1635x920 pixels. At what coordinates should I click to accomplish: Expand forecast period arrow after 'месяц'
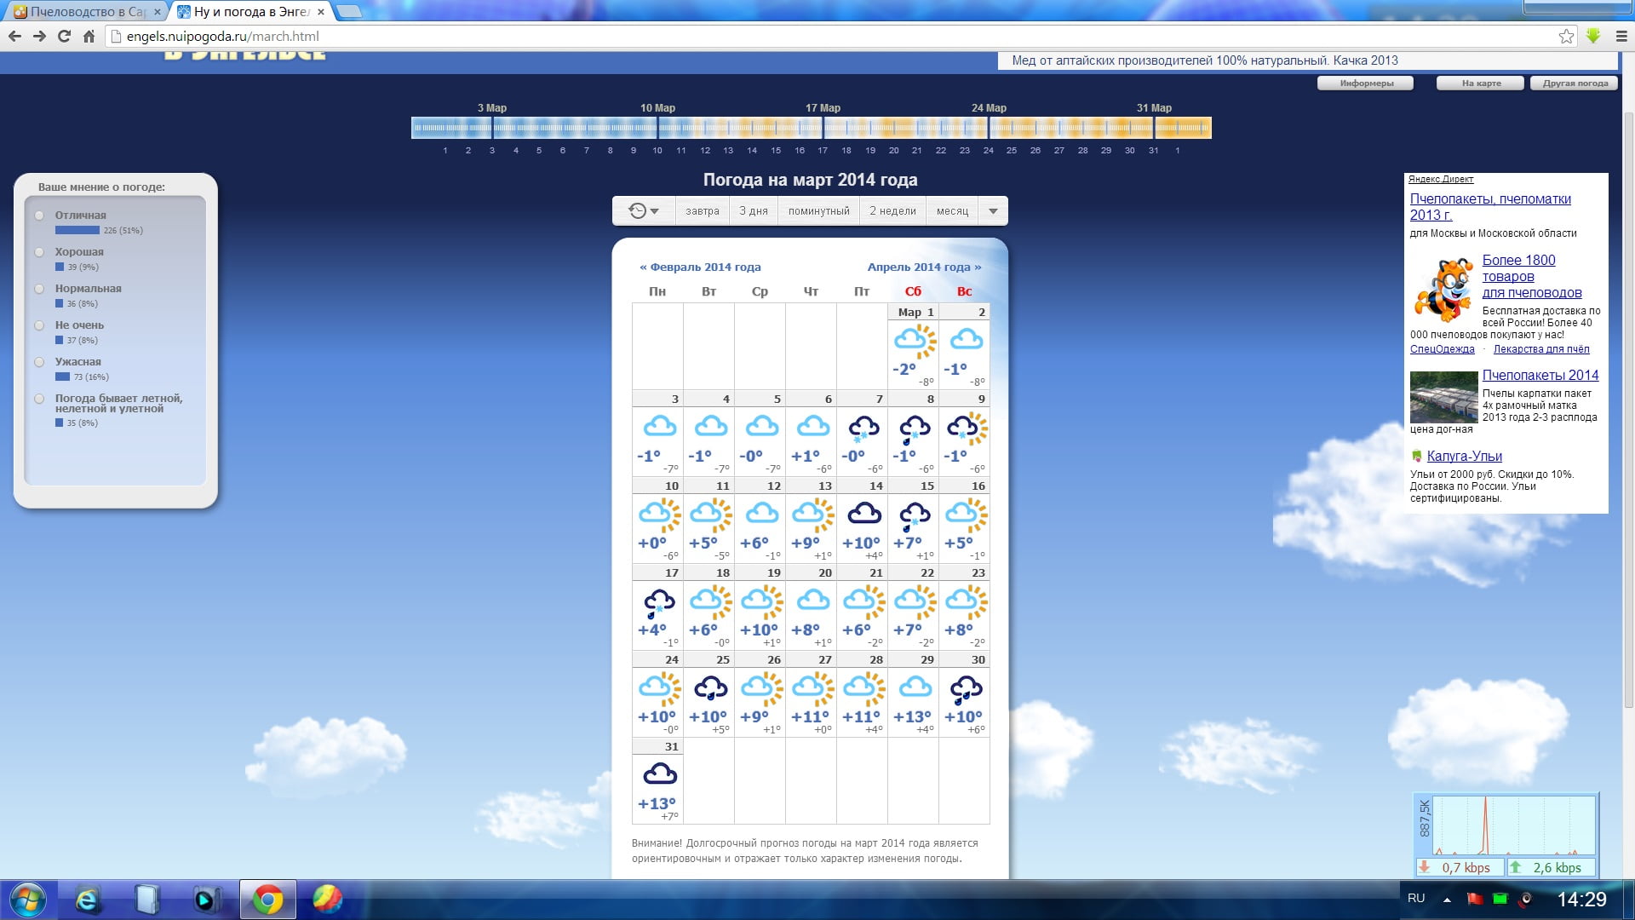click(993, 210)
